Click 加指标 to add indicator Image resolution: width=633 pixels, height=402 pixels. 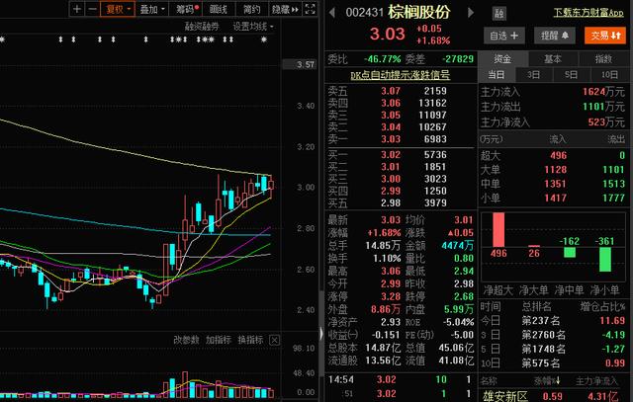click(x=219, y=340)
